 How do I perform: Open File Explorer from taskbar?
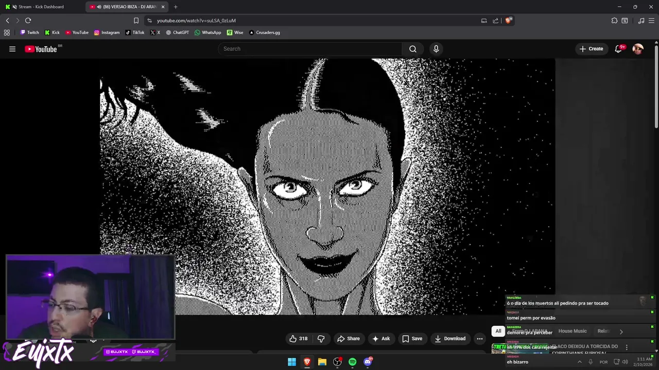(322, 362)
